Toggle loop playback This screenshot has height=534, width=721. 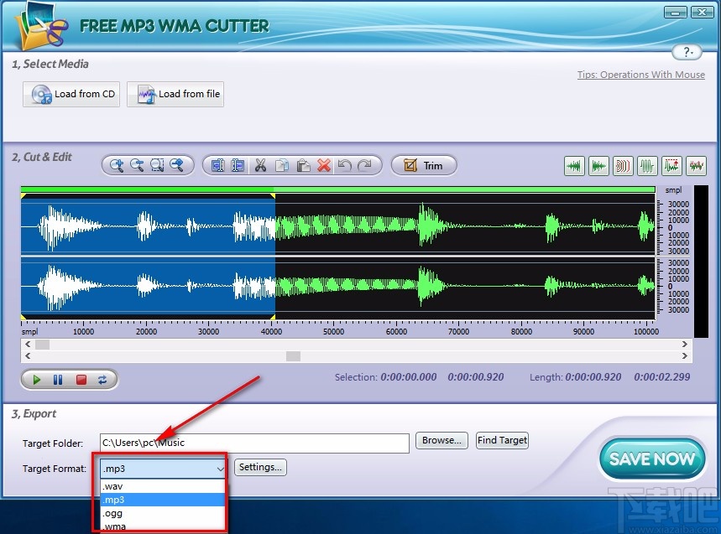coord(102,380)
